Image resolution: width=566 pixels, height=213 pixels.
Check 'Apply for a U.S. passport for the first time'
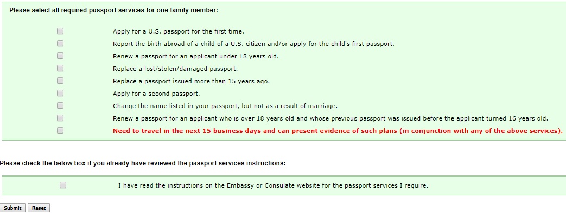[x=60, y=31]
